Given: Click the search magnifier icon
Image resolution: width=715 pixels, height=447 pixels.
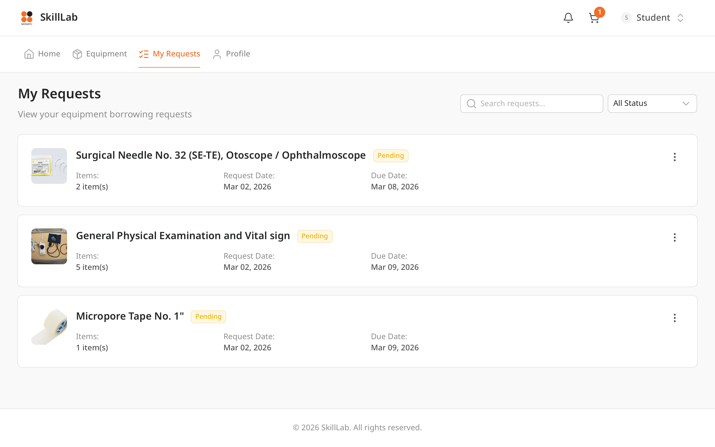Looking at the screenshot, I should tap(471, 103).
